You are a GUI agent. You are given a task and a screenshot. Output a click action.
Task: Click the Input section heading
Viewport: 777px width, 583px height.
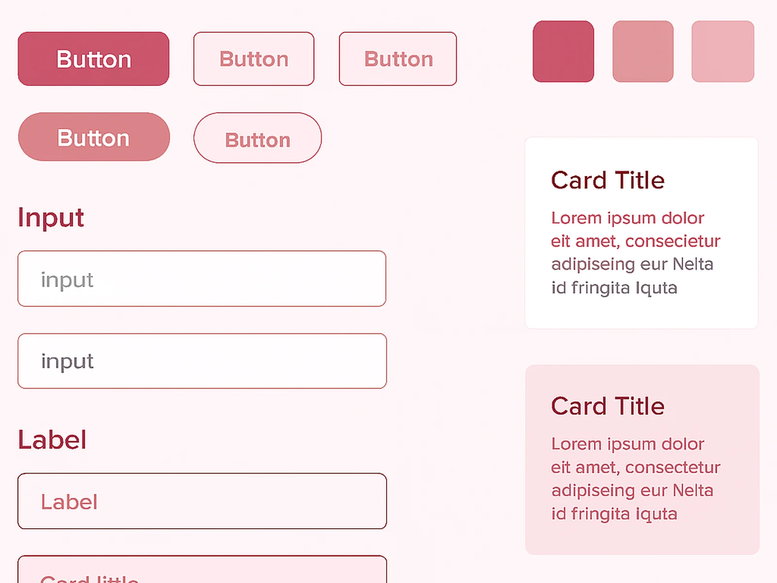pyautogui.click(x=51, y=217)
